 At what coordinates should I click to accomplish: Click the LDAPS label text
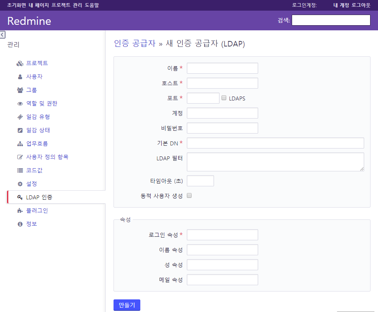(237, 98)
